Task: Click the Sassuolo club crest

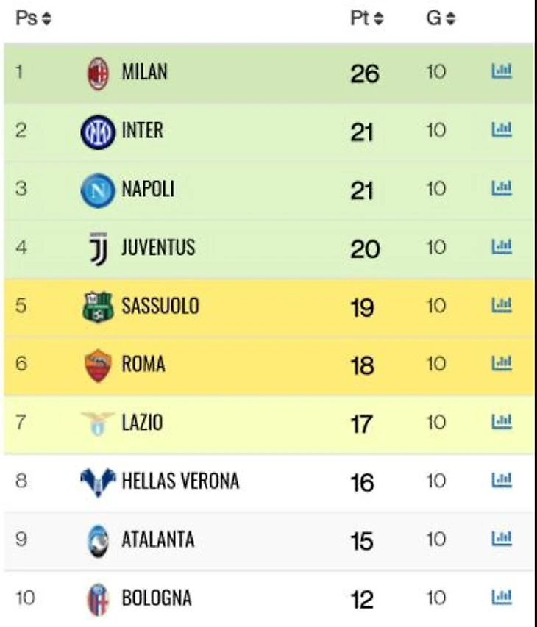Action: (98, 307)
